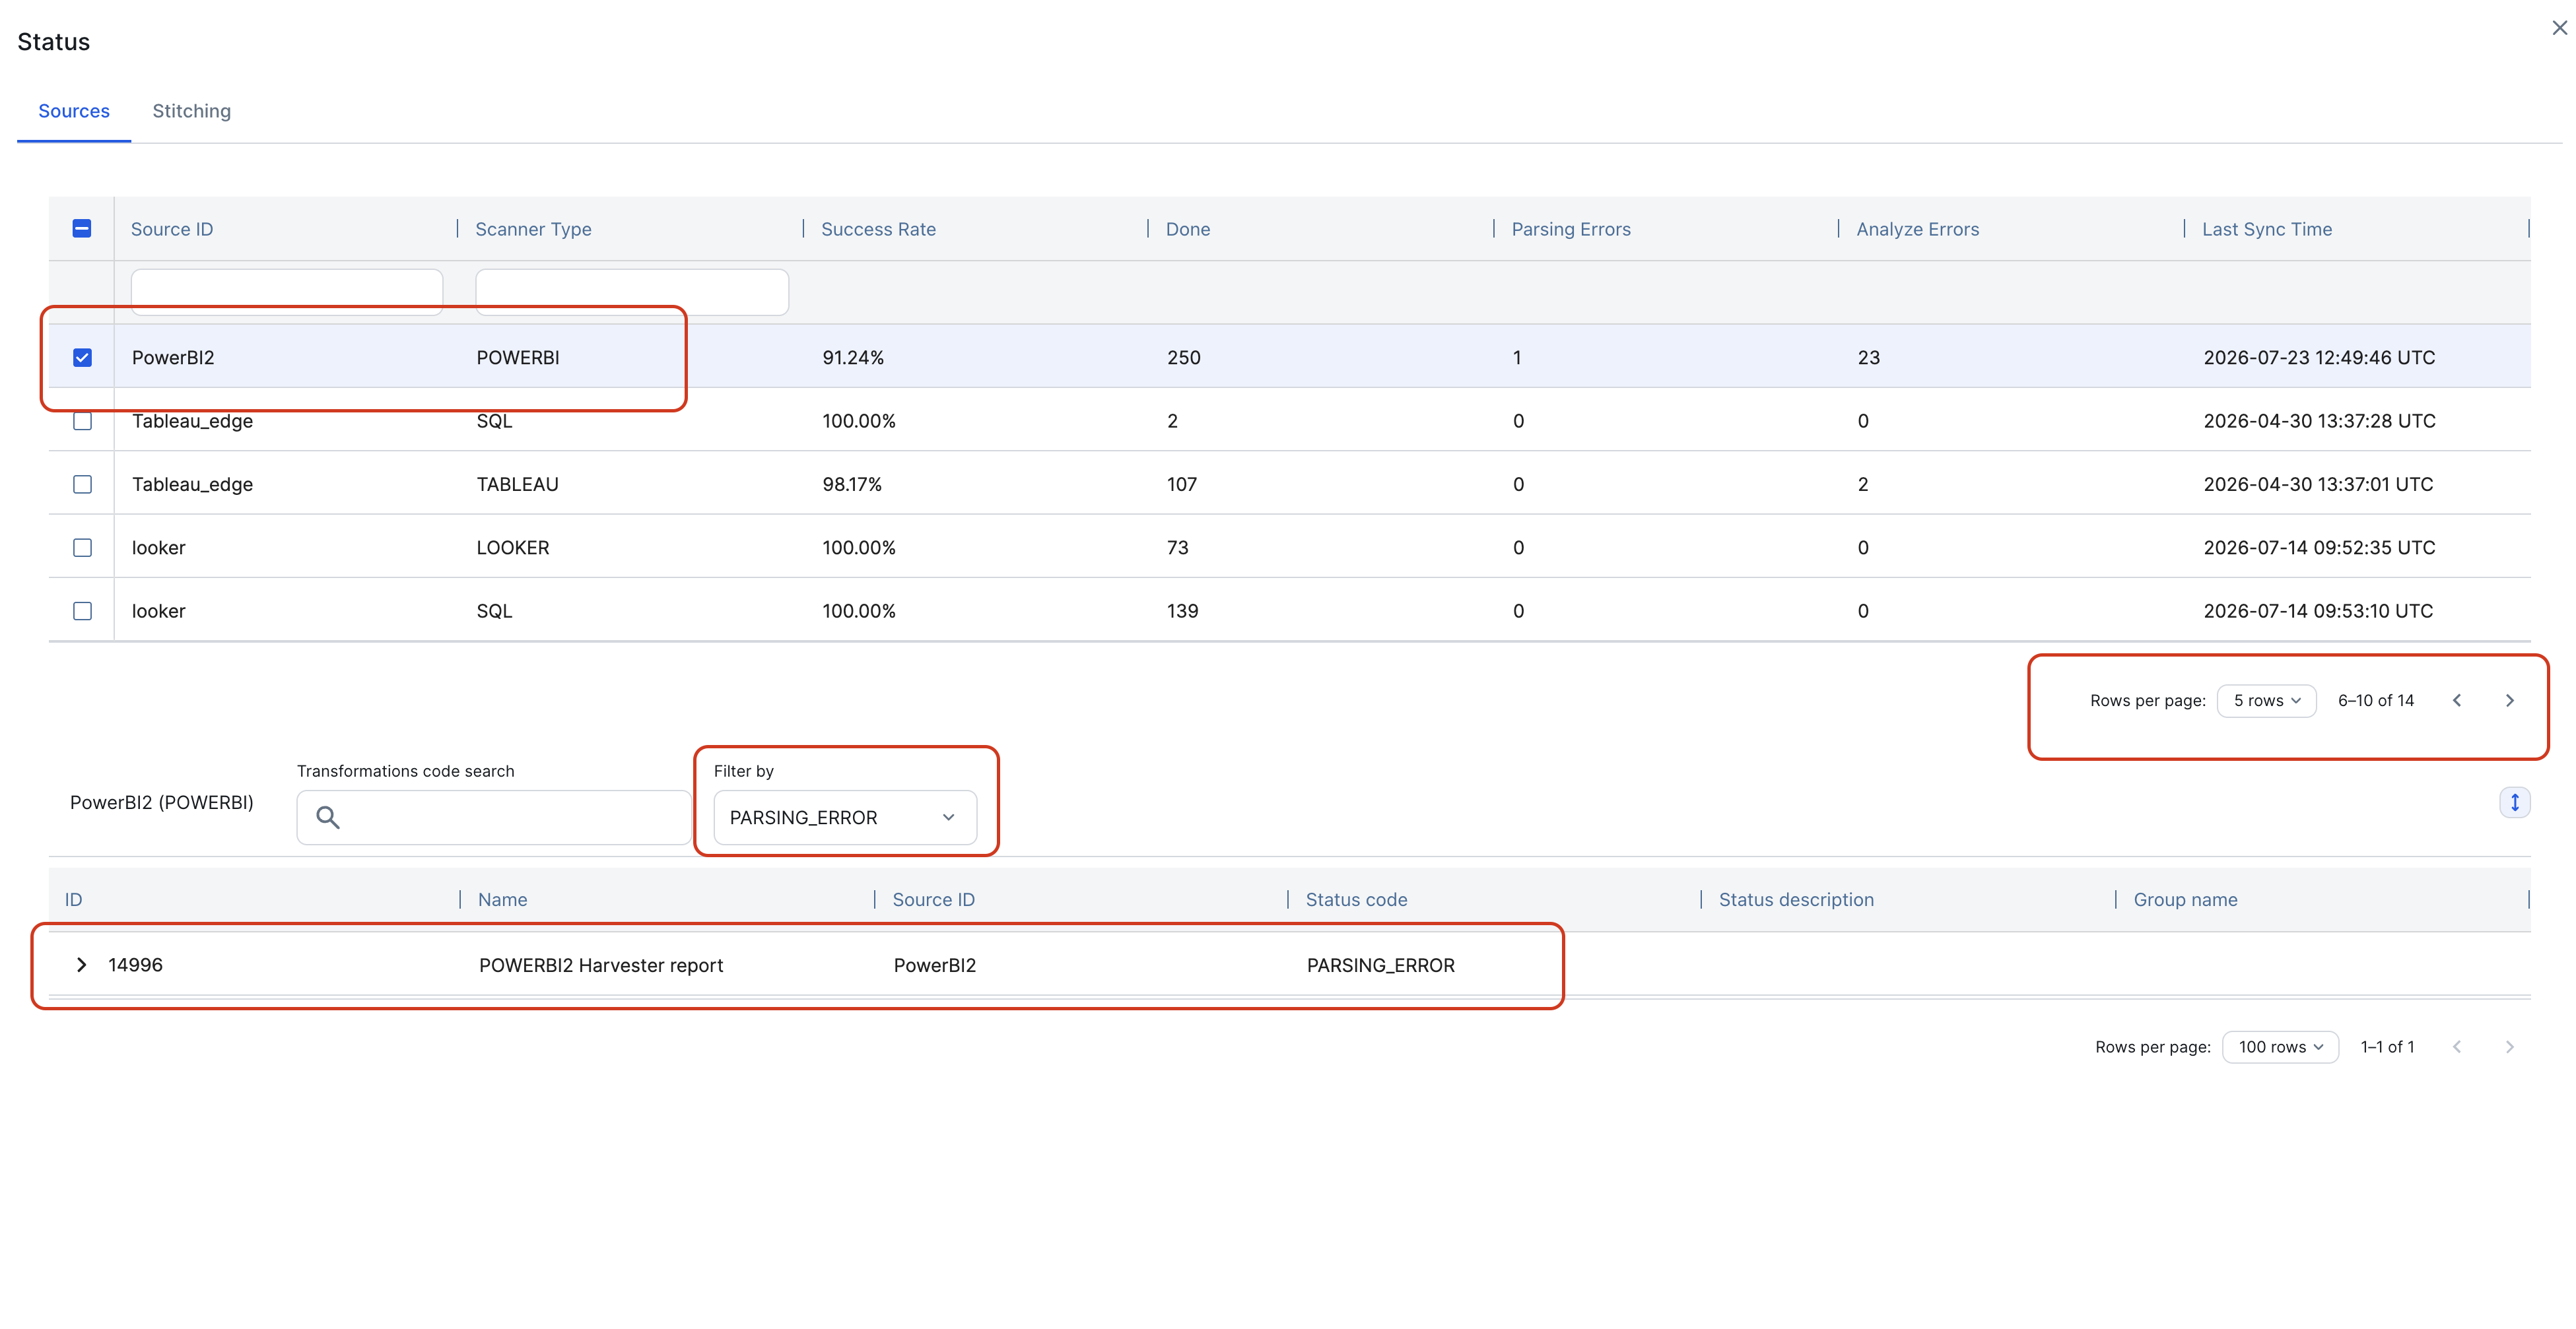Sort by Group name column header
This screenshot has width=2576, height=1329.
[2185, 899]
